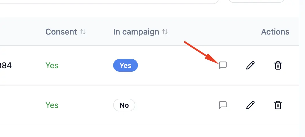Toggle the blue Yes campaign badge

(x=126, y=65)
